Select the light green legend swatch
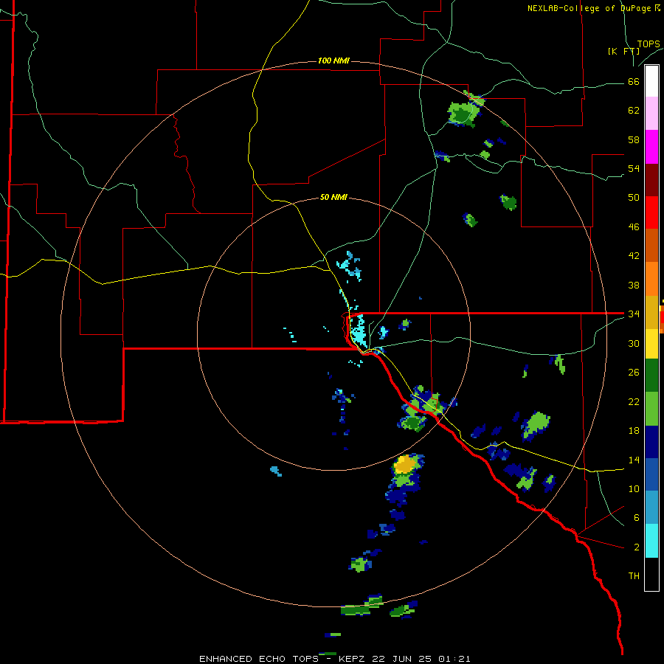This screenshot has height=664, width=664. [651, 409]
